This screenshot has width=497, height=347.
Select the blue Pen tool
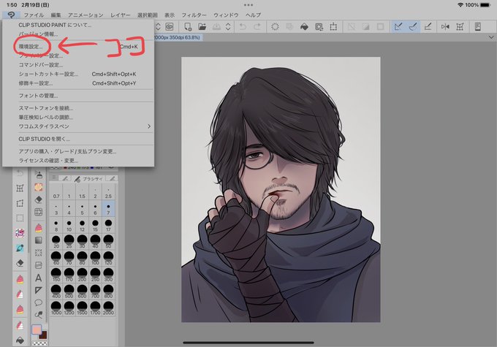20,248
